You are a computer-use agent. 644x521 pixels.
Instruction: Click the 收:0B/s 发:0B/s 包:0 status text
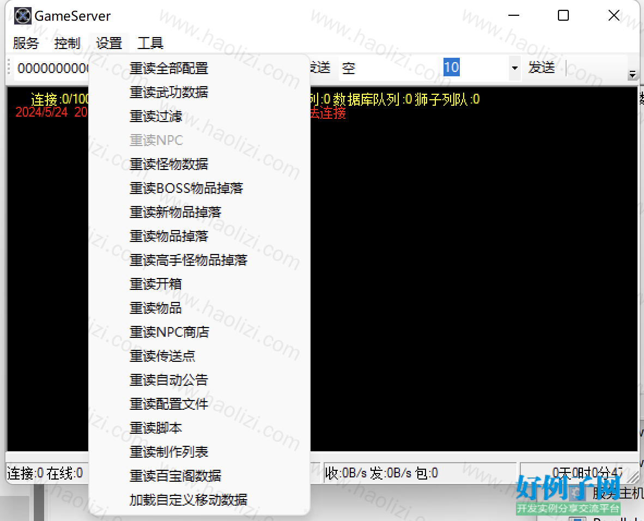pos(381,474)
